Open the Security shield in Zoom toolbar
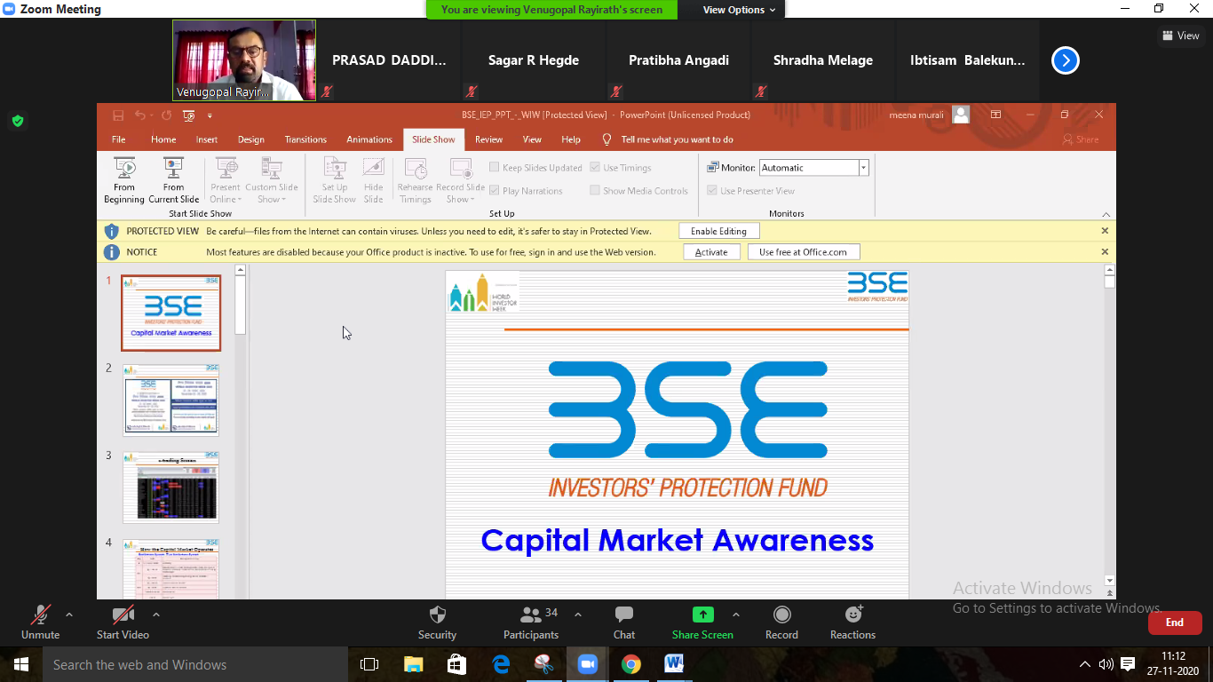This screenshot has width=1213, height=682. (x=437, y=615)
